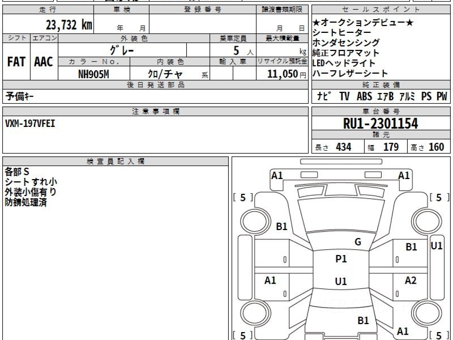The height and width of the screenshot is (340, 453).
Task: Click the 外装色 header
Action: coord(134,38)
